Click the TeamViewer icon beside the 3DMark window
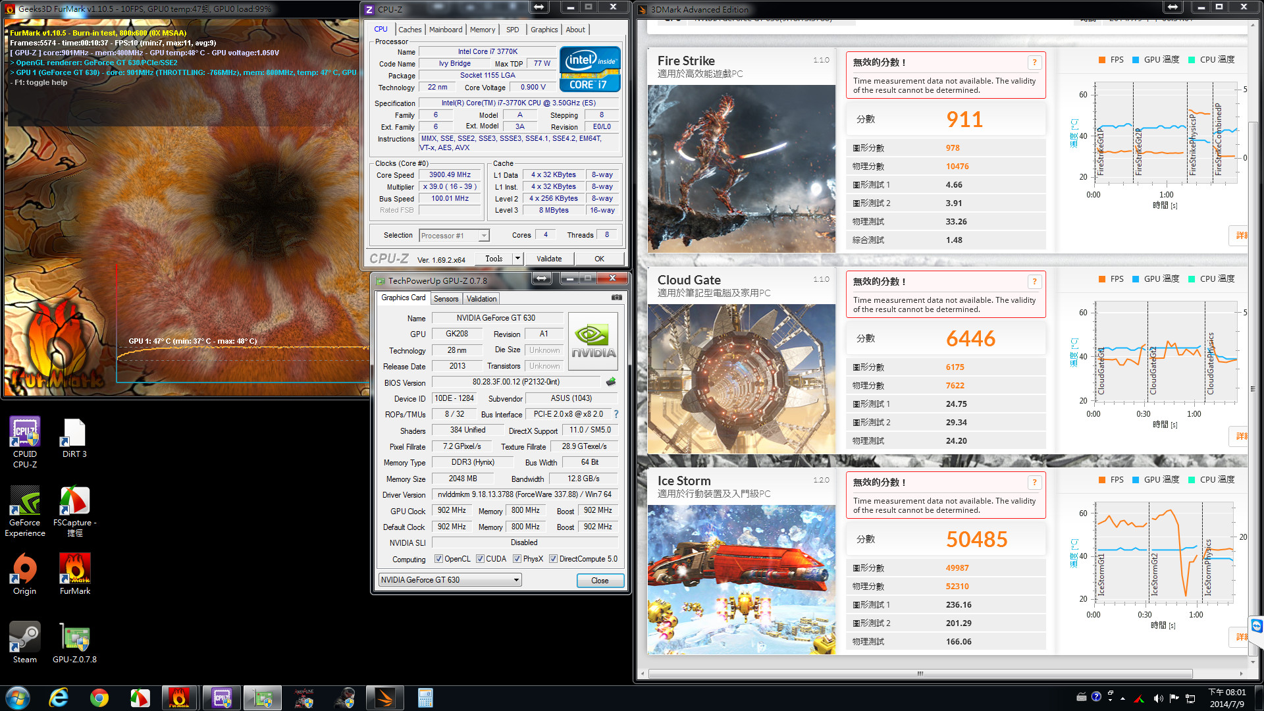This screenshot has height=711, width=1264. [1257, 626]
